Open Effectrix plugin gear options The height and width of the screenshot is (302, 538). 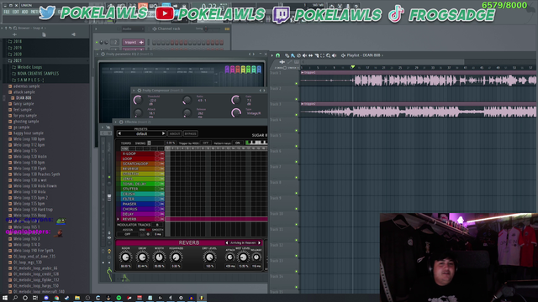coord(121,122)
